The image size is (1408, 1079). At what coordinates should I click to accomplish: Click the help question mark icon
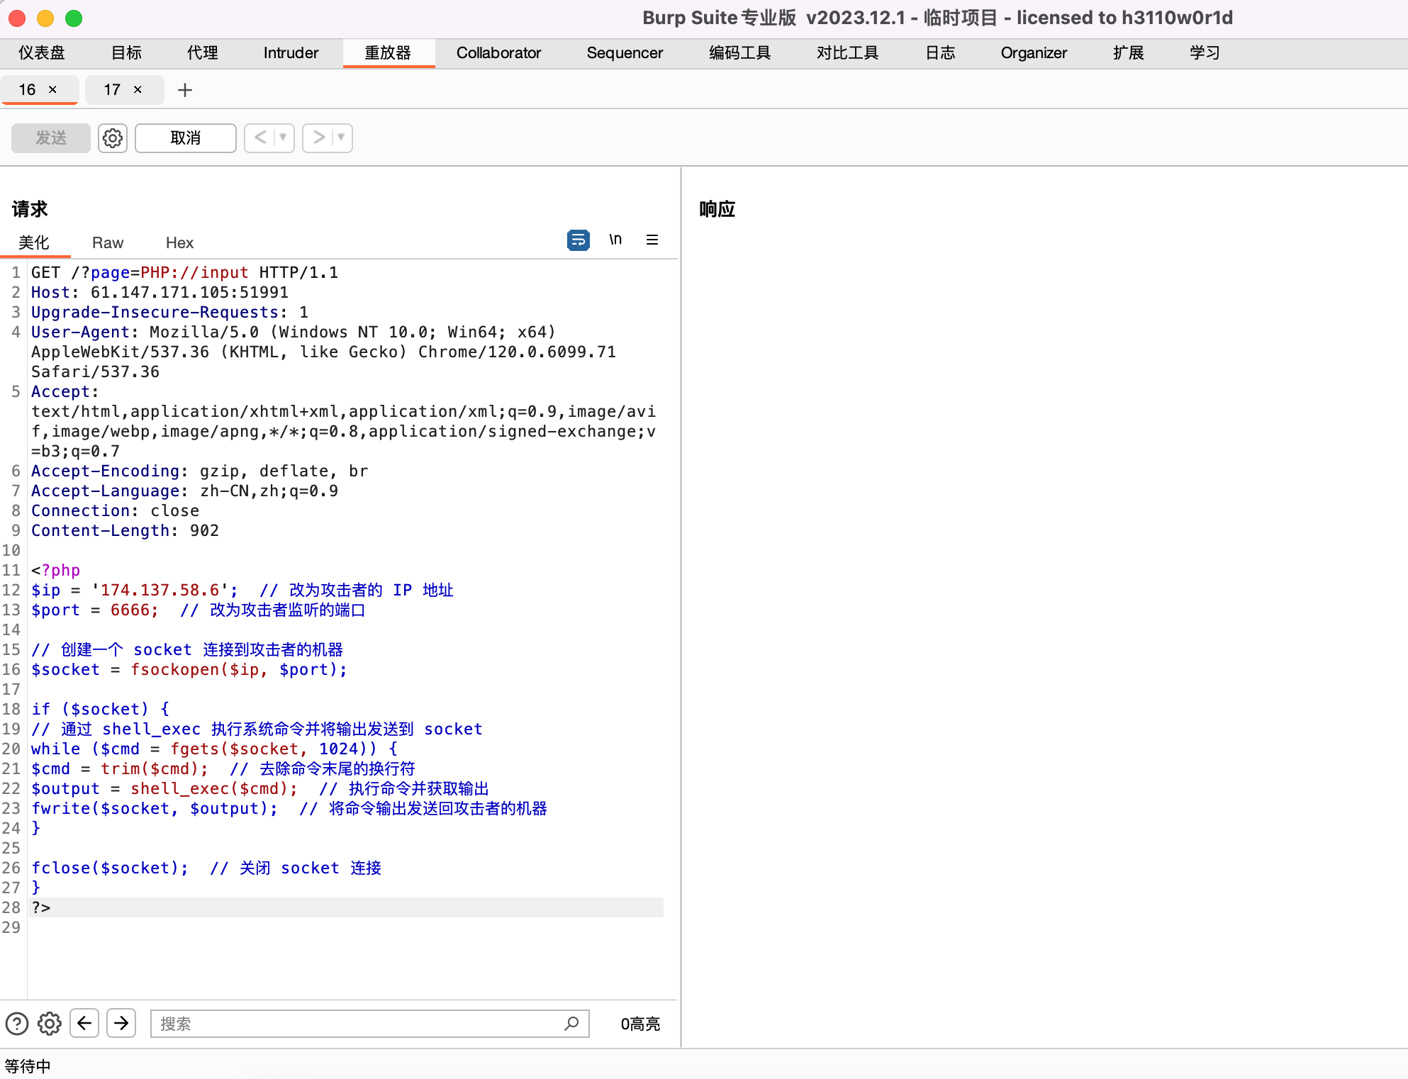(x=16, y=1023)
